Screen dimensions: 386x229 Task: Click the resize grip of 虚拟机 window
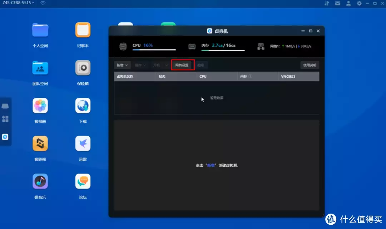click(x=323, y=215)
